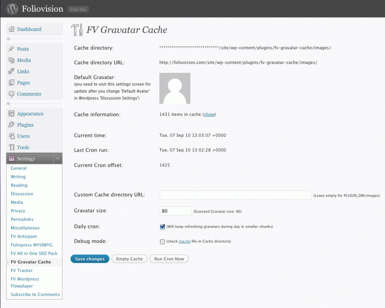The height and width of the screenshot is (308, 385).
Task: Open Dashboard via its house icon
Action: [x=11, y=29]
